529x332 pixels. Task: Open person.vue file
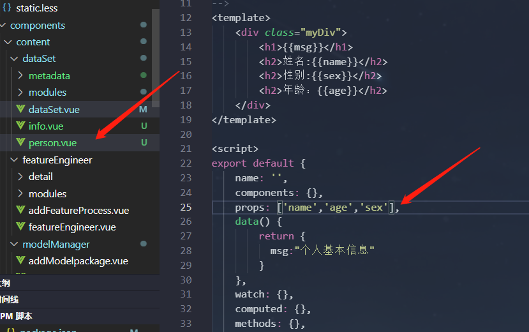point(52,143)
